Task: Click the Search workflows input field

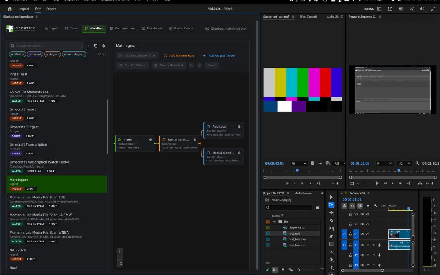Action: pos(46,46)
